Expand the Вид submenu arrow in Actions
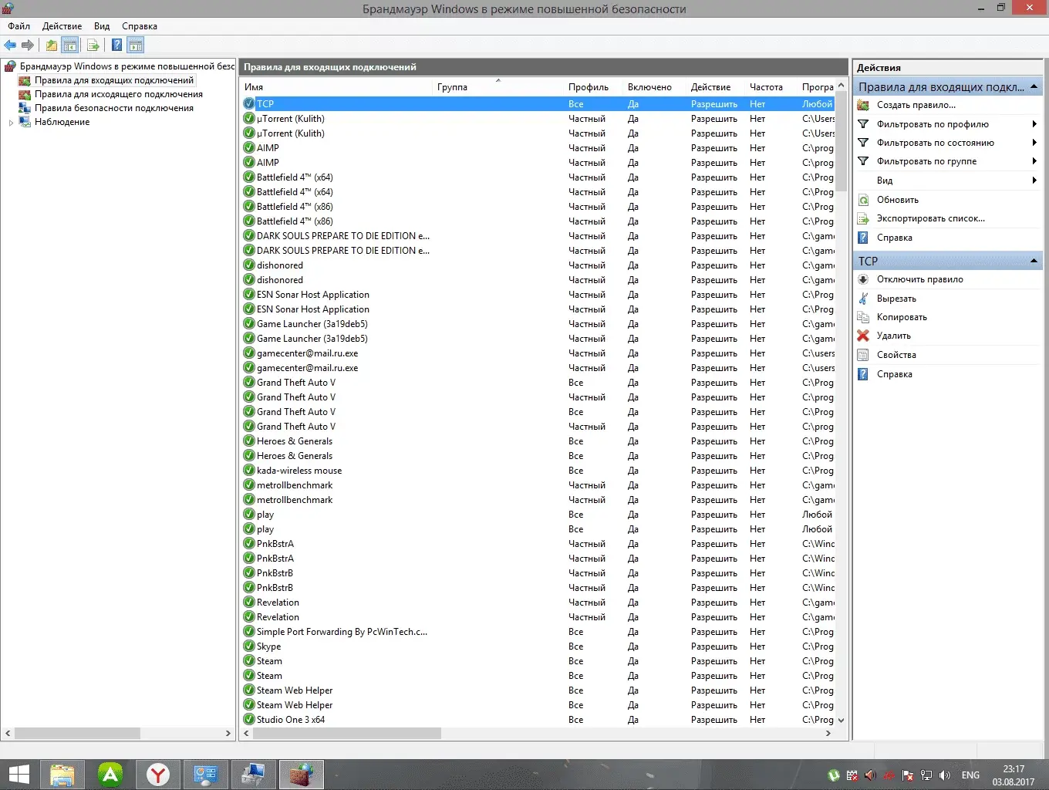This screenshot has width=1049, height=790. pos(1034,180)
